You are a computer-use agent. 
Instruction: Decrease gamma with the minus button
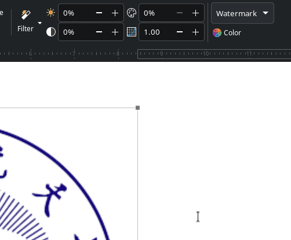[x=180, y=32]
